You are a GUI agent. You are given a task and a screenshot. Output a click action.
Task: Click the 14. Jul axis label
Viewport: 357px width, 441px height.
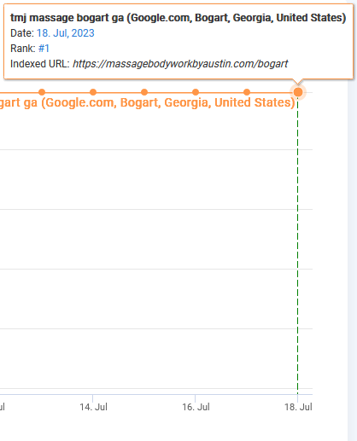[93, 407]
